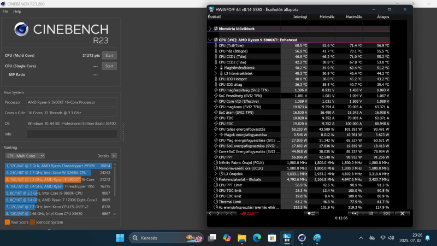
Task: Switch to HWiNFO via its taskbar icon
Action: [287, 238]
